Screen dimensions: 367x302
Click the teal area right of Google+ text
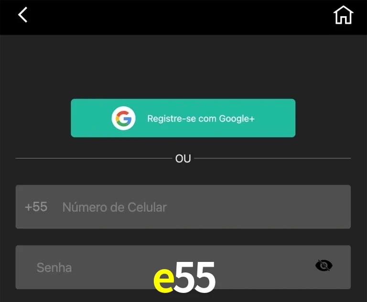275,118
